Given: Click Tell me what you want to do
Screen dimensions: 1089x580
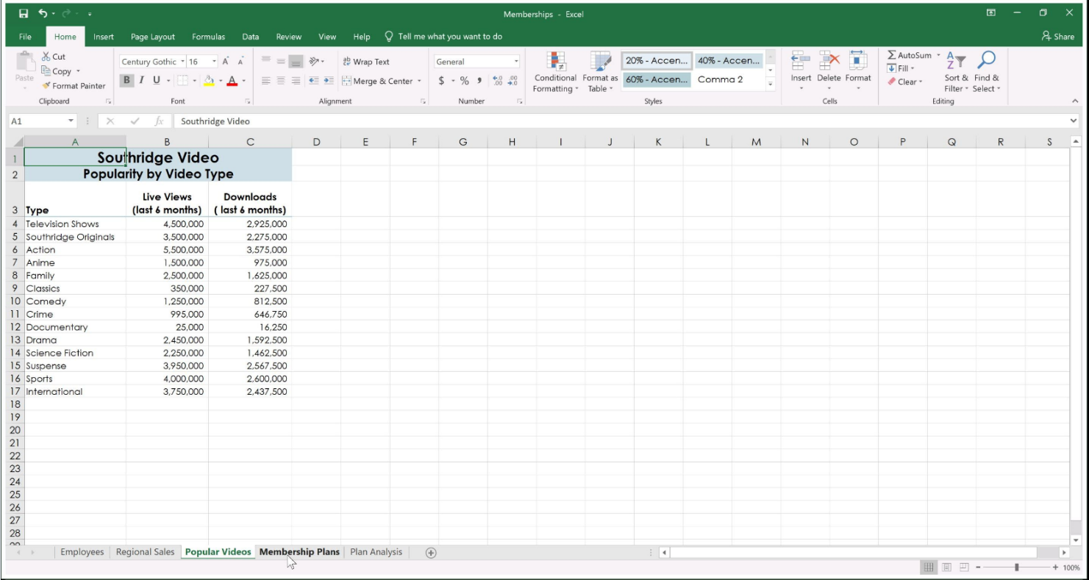Looking at the screenshot, I should pyautogui.click(x=443, y=37).
